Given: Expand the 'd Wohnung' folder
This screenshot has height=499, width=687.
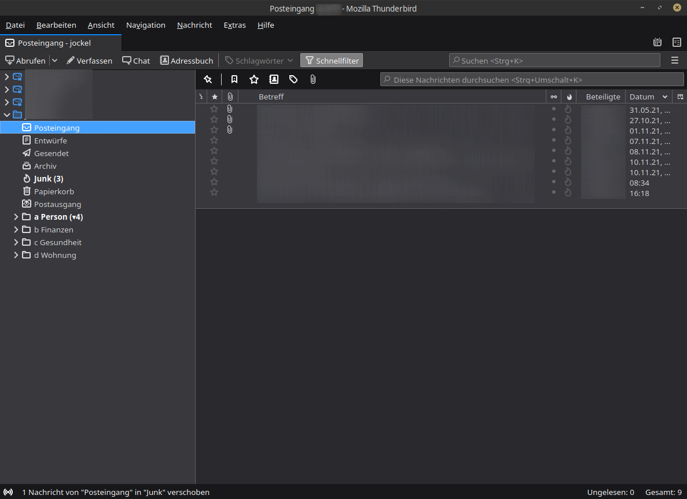Looking at the screenshot, I should (x=16, y=255).
